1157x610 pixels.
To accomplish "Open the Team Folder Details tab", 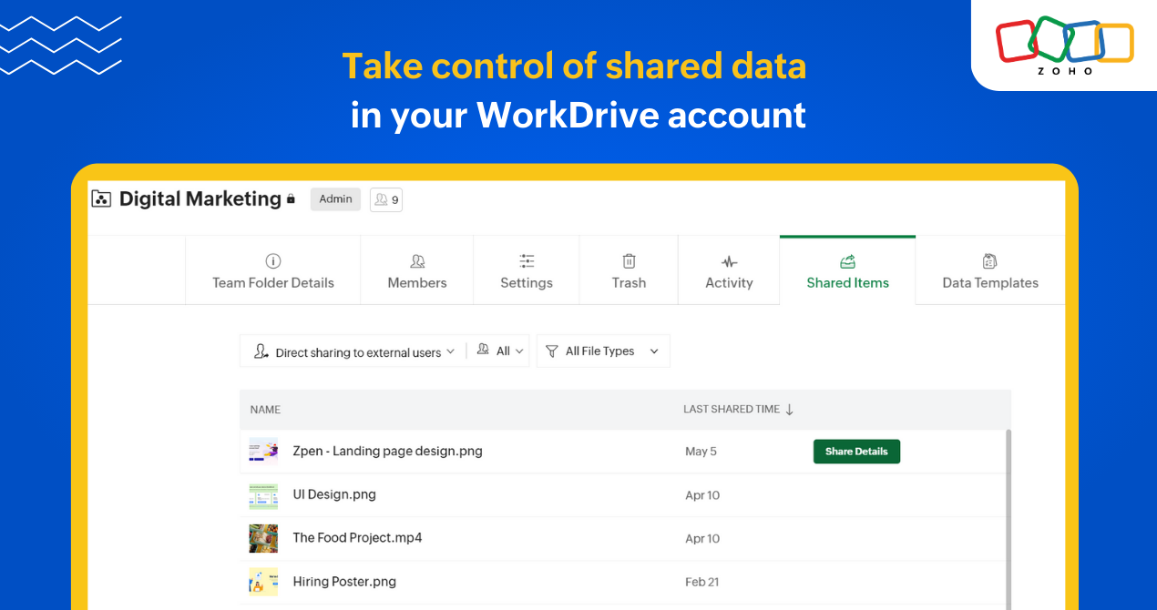I will point(273,271).
